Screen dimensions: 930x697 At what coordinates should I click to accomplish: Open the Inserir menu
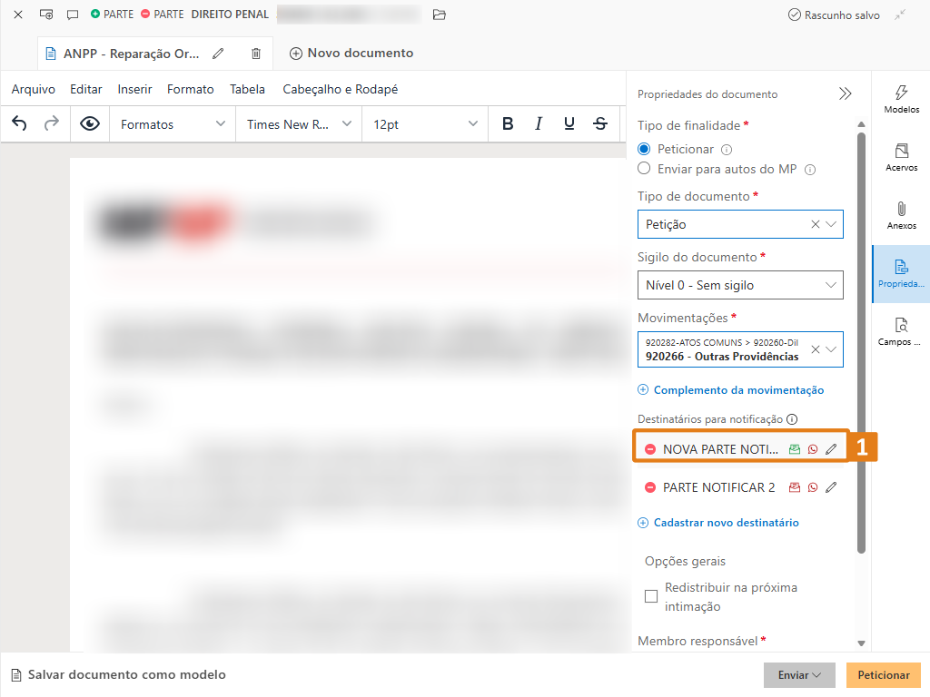coord(134,89)
